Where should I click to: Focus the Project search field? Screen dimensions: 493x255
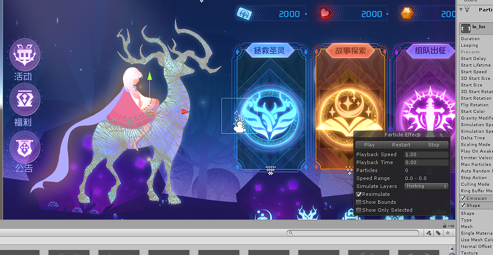click(x=353, y=233)
